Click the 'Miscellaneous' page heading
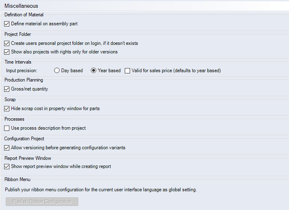Screen dimensions: 289x210 [x=21, y=6]
